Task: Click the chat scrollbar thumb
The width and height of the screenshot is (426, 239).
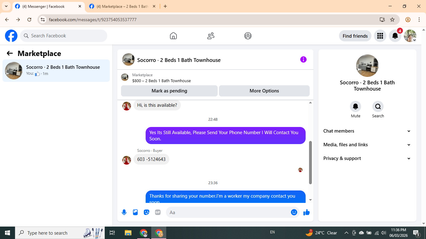Action: (x=310, y=162)
